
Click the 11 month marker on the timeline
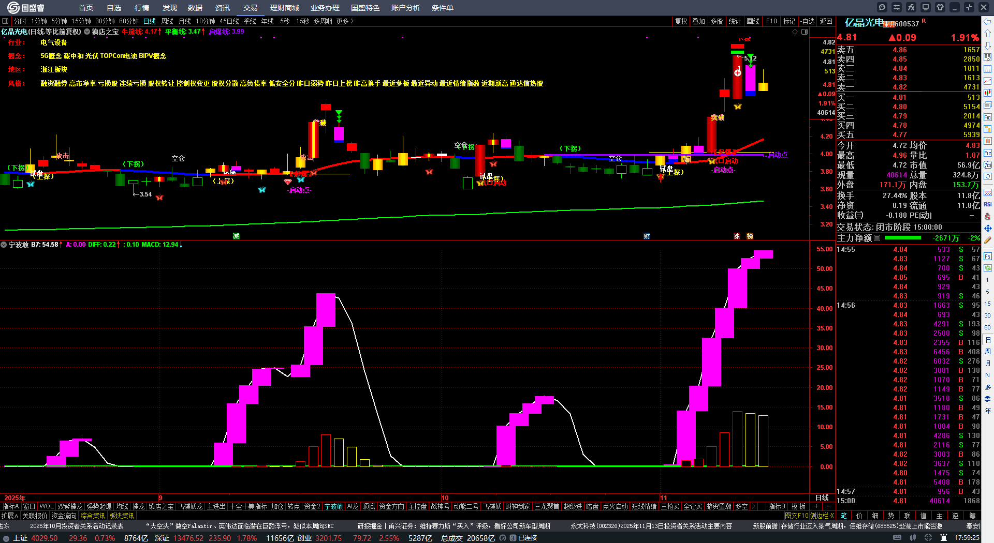[664, 498]
